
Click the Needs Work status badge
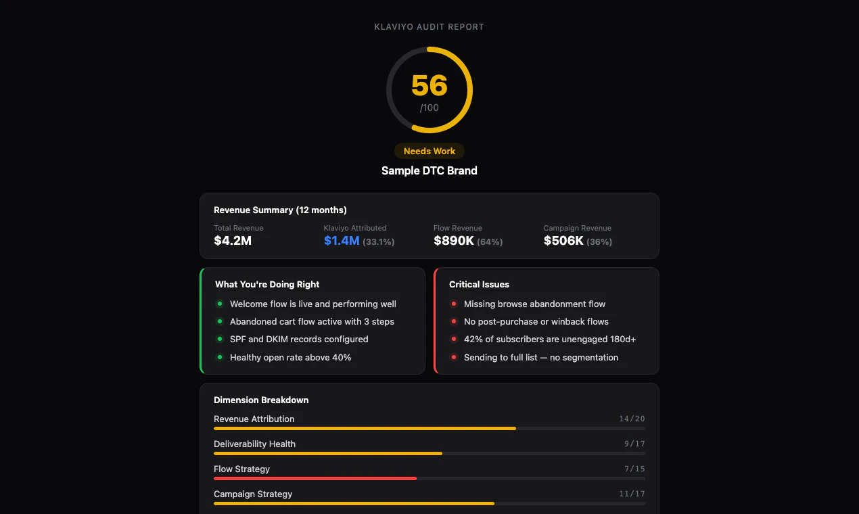[x=429, y=151]
